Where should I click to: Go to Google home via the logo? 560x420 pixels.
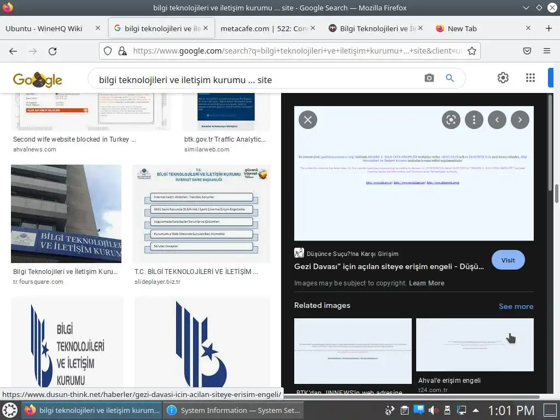pos(38,79)
